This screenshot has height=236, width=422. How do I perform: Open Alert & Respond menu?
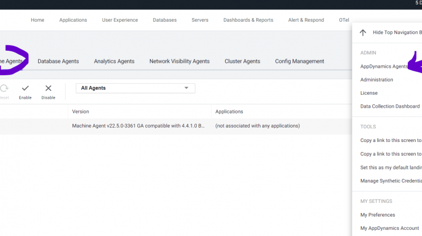[306, 20]
